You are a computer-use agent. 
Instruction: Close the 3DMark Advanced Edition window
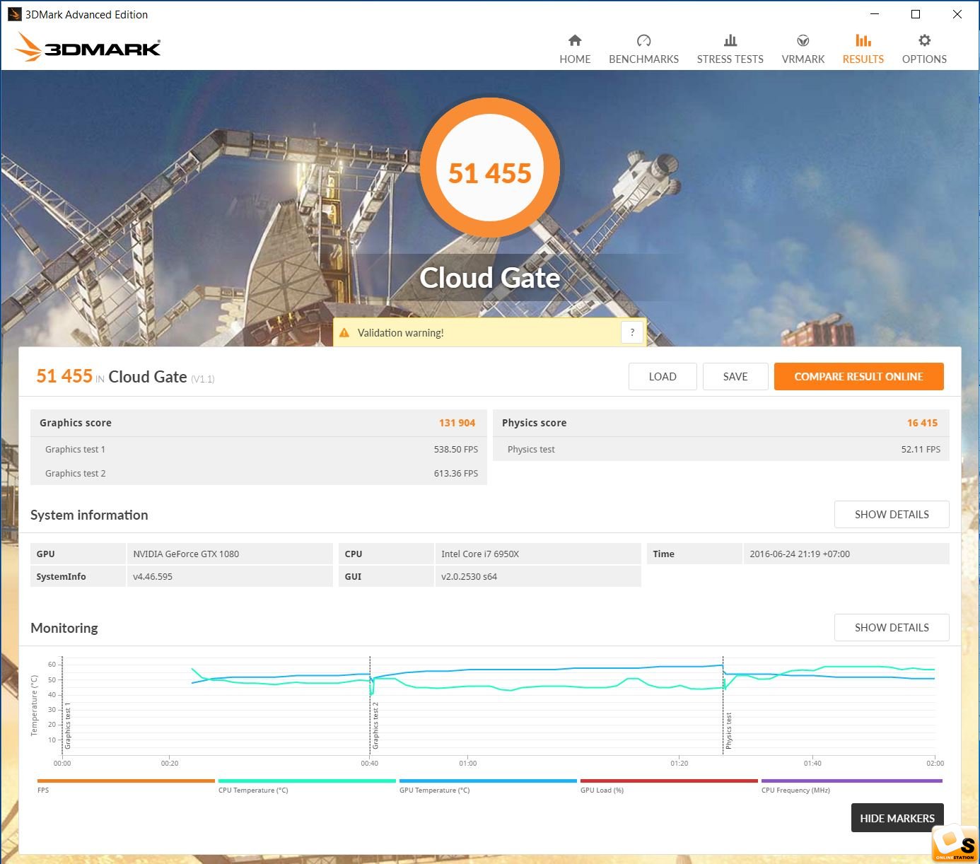957,14
